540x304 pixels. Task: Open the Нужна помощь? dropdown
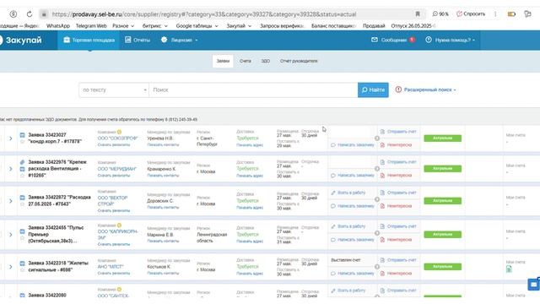[x=450, y=40]
